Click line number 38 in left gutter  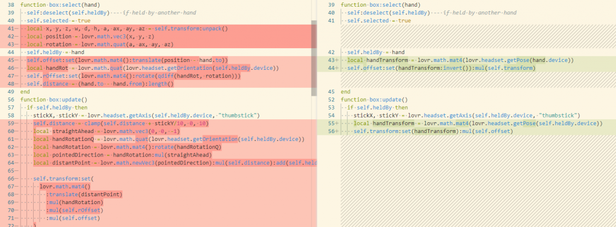click(11, 5)
